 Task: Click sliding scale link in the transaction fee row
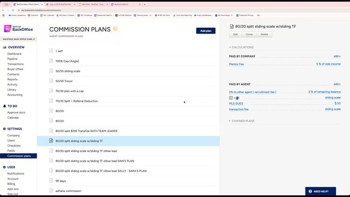pos(333,109)
